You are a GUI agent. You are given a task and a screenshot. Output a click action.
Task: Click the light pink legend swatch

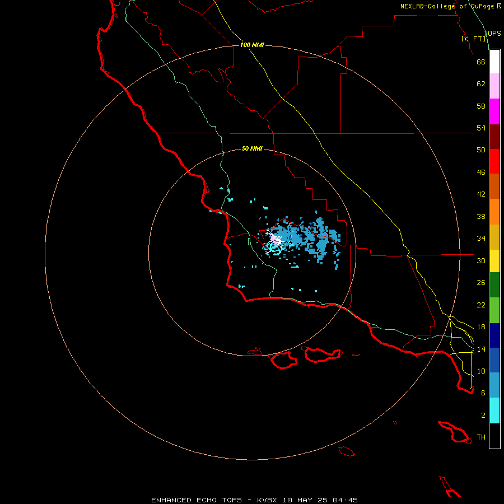pos(494,86)
